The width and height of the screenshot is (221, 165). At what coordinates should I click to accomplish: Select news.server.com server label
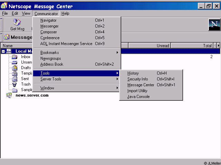point(32,95)
